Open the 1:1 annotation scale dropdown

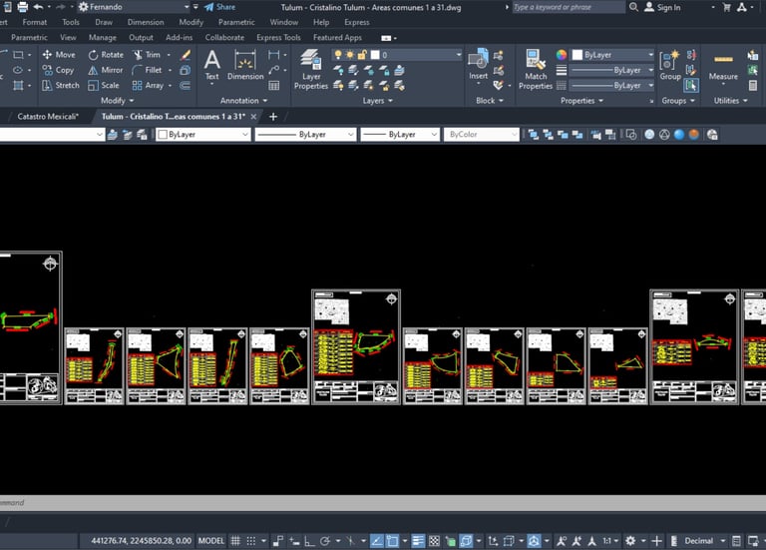tap(610, 541)
